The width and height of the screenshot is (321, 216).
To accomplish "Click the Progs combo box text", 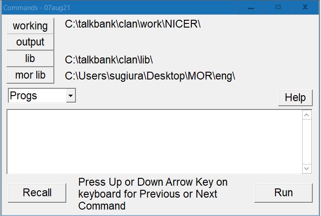I will point(37,96).
